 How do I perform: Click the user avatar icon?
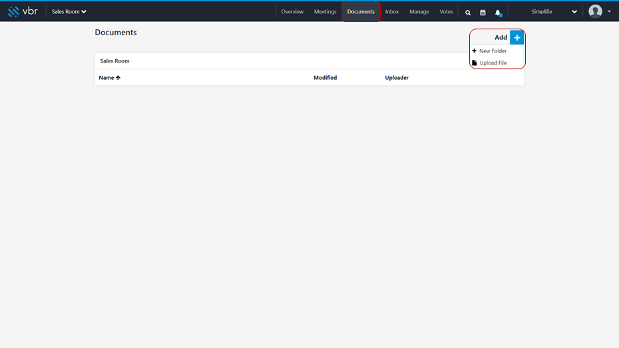coord(595,11)
